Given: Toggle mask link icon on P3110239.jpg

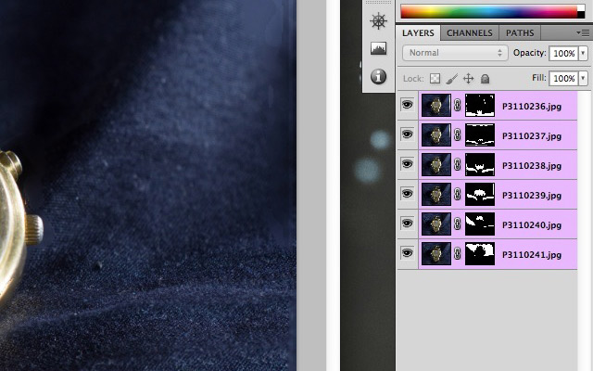Looking at the screenshot, I should (x=457, y=194).
